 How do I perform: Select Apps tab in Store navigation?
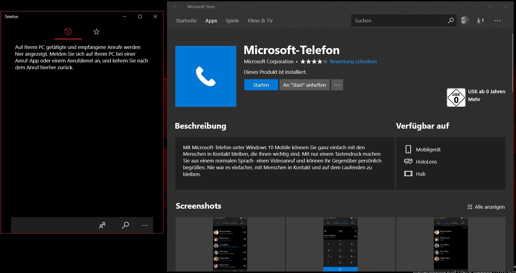(211, 21)
